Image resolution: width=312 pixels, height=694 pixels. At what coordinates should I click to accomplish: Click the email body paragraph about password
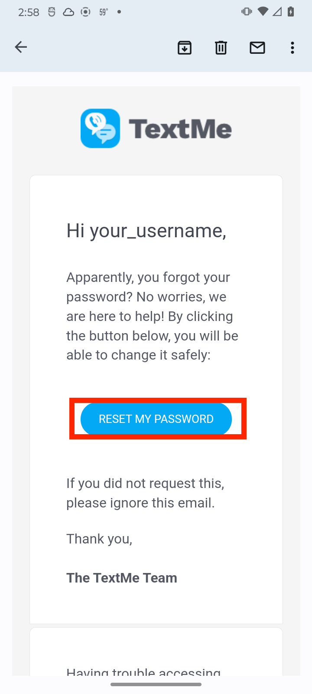click(152, 315)
